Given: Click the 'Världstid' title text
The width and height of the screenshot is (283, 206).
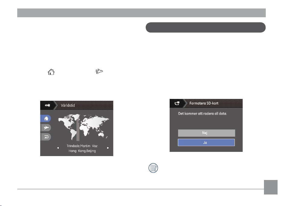Looking at the screenshot, I should (68, 105).
